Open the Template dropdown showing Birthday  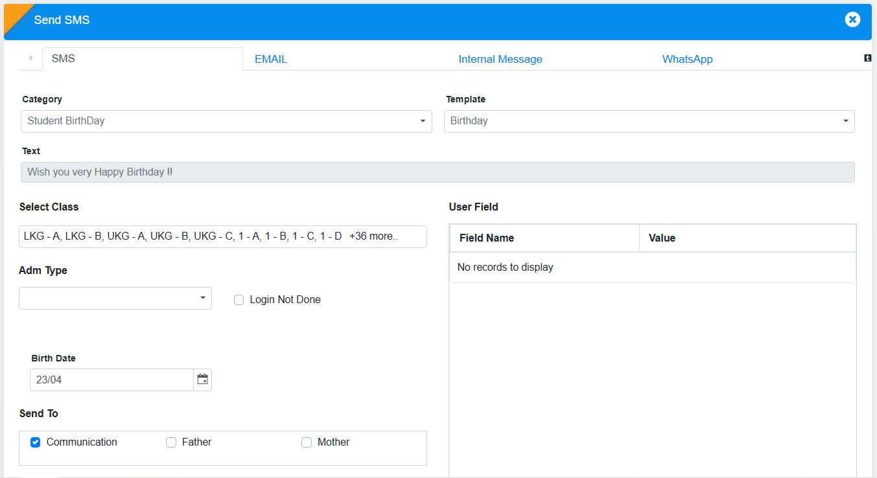pos(649,121)
